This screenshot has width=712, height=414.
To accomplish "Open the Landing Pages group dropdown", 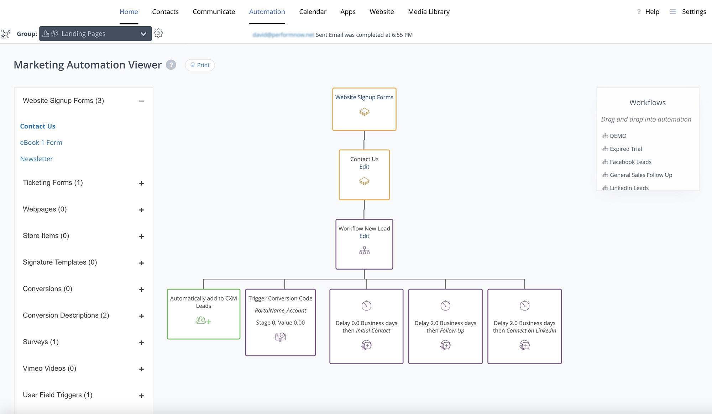I will click(x=95, y=34).
